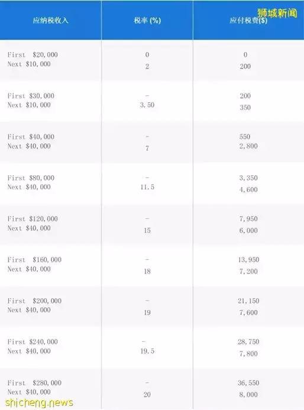Select the First $120,000 income cell
The height and width of the screenshot is (410, 304).
pyautogui.click(x=33, y=218)
